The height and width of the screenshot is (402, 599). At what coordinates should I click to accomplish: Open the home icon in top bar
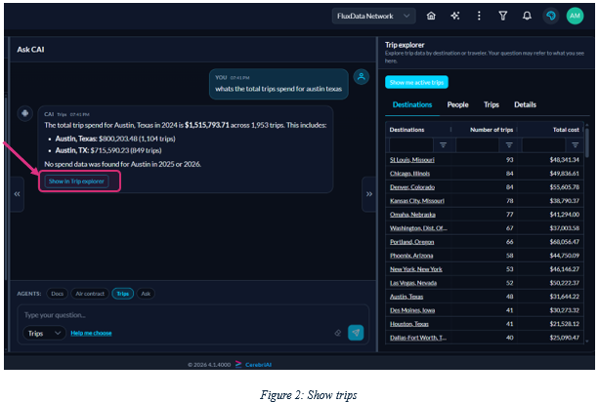(x=431, y=16)
